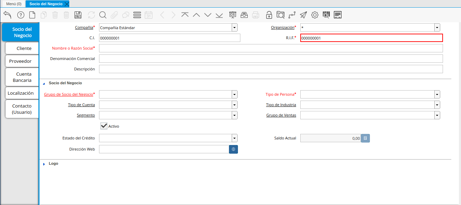Toggle grid view with the three-lines icon

pyautogui.click(x=137, y=15)
